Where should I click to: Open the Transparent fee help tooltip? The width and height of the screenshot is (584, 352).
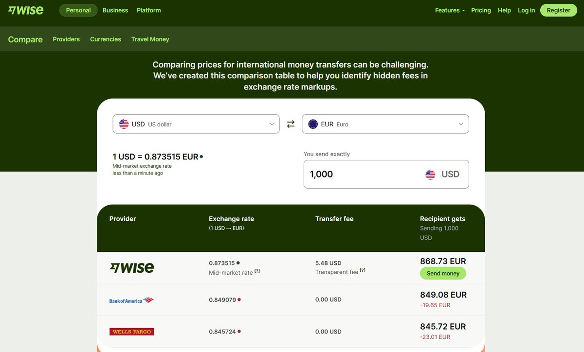click(x=363, y=270)
